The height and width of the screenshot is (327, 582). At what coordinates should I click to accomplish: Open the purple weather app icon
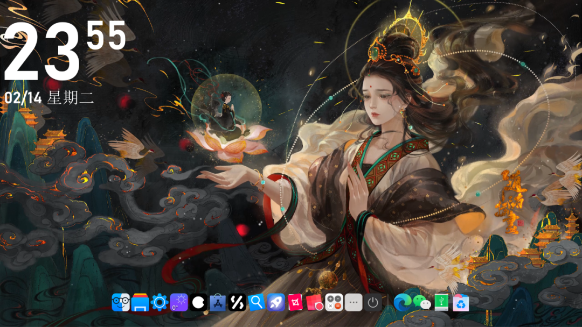click(179, 302)
